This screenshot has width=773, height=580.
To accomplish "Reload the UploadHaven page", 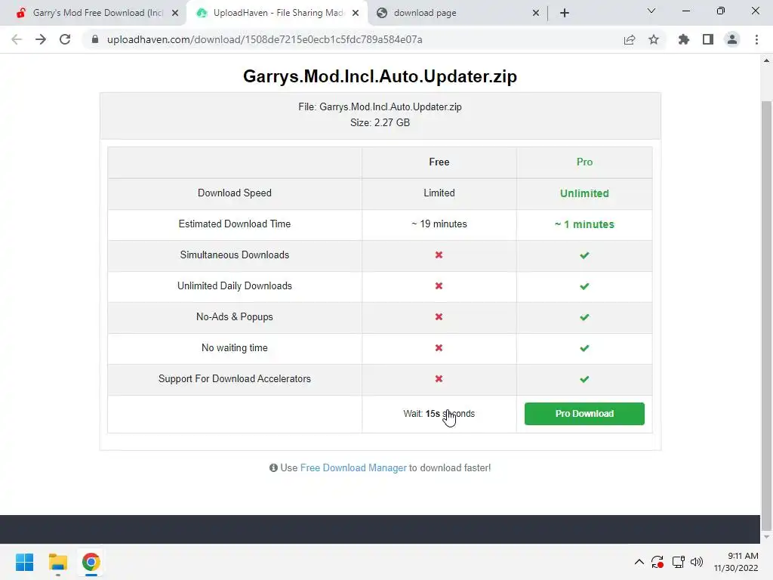I will (65, 39).
